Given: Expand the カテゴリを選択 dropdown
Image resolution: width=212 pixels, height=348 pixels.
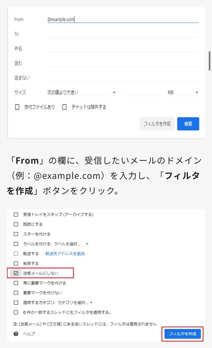Looking at the screenshot, I should click(75, 302).
